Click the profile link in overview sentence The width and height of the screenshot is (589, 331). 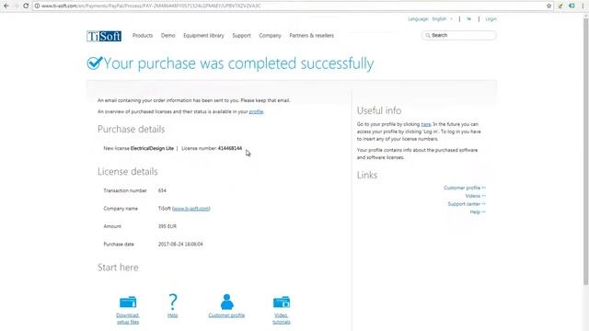[256, 111]
